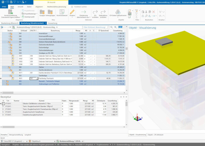
Task: Click Kalkulation erstellen icon
Action: point(103,12)
